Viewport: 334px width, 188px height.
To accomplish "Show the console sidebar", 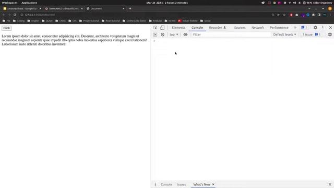I will click(x=155, y=34).
